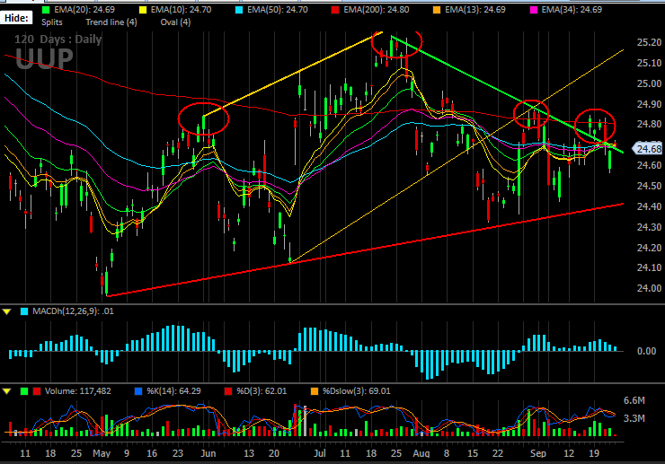
Task: Click the Jun date on time axis
Action: [208, 453]
